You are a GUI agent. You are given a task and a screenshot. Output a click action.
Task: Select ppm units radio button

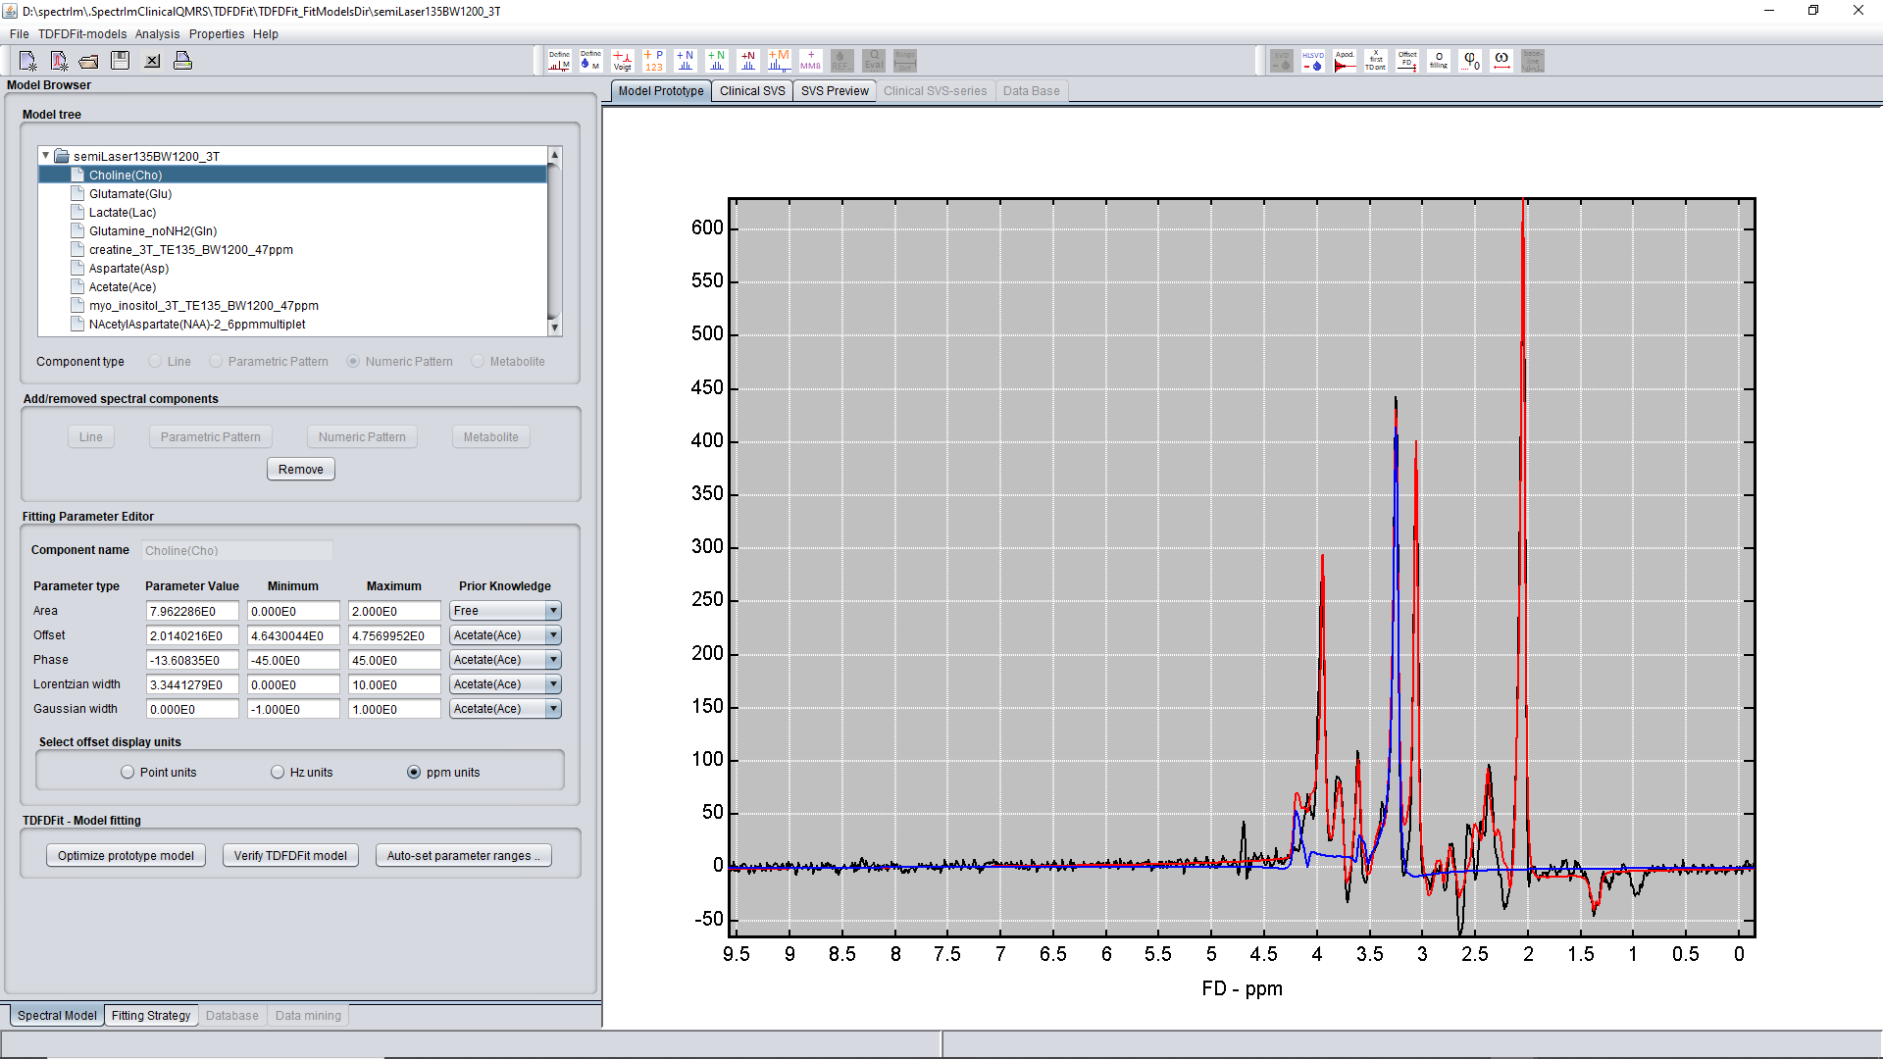click(x=414, y=773)
